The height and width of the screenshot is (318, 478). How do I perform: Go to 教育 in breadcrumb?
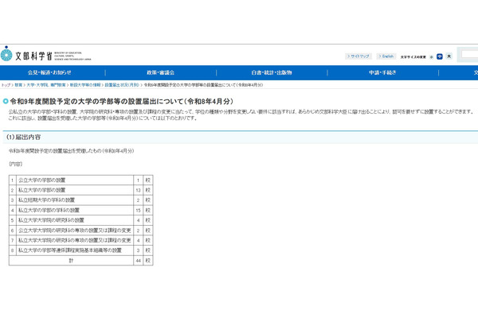[18, 85]
